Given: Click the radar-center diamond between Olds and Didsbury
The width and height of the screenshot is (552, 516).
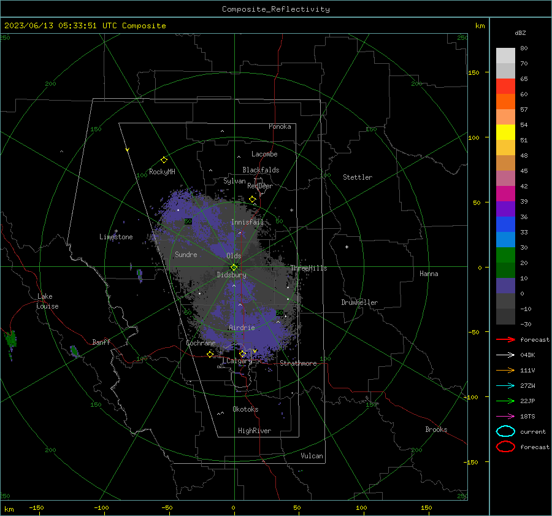Looking at the screenshot, I should 234,267.
